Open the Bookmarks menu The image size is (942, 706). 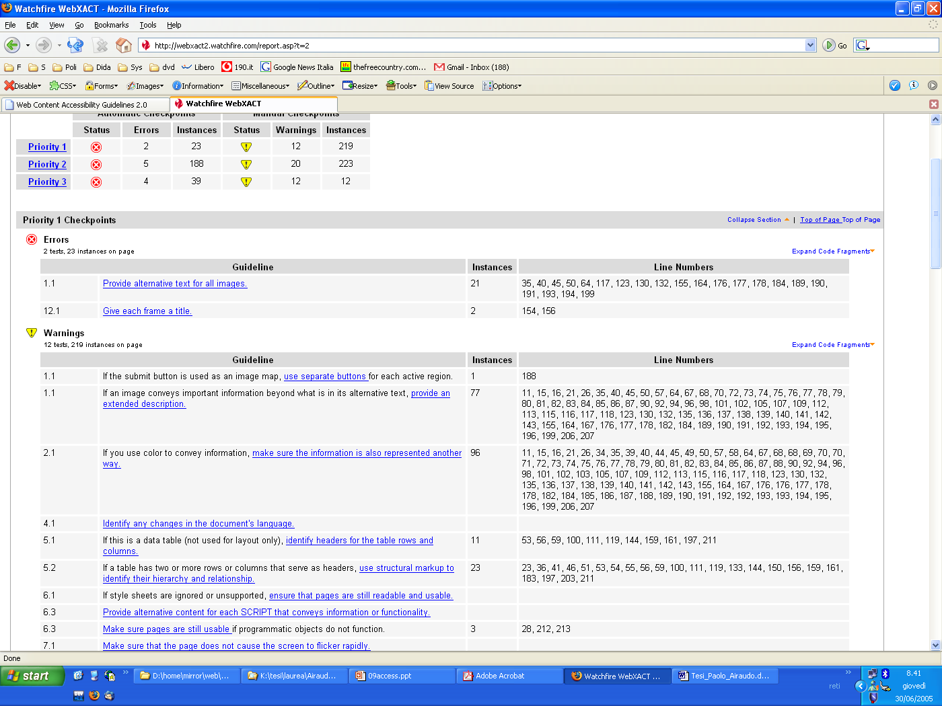(111, 25)
